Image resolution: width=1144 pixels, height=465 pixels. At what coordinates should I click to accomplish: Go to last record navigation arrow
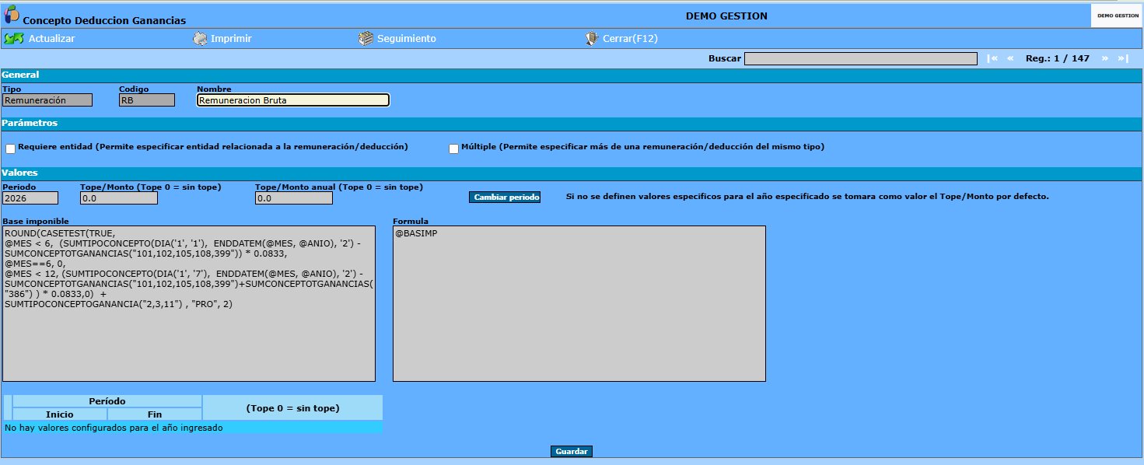(1122, 58)
